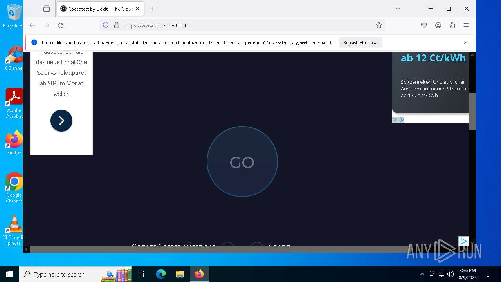
Task: Click the horizontal scrollbar left arrow
Action: [x=27, y=249]
